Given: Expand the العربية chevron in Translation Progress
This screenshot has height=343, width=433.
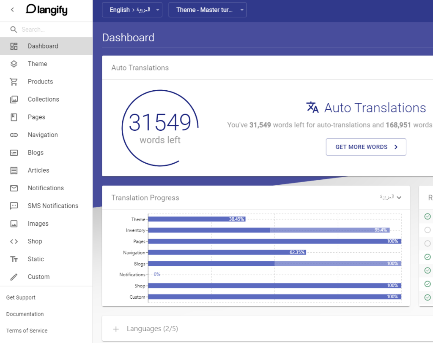Looking at the screenshot, I should point(399,197).
